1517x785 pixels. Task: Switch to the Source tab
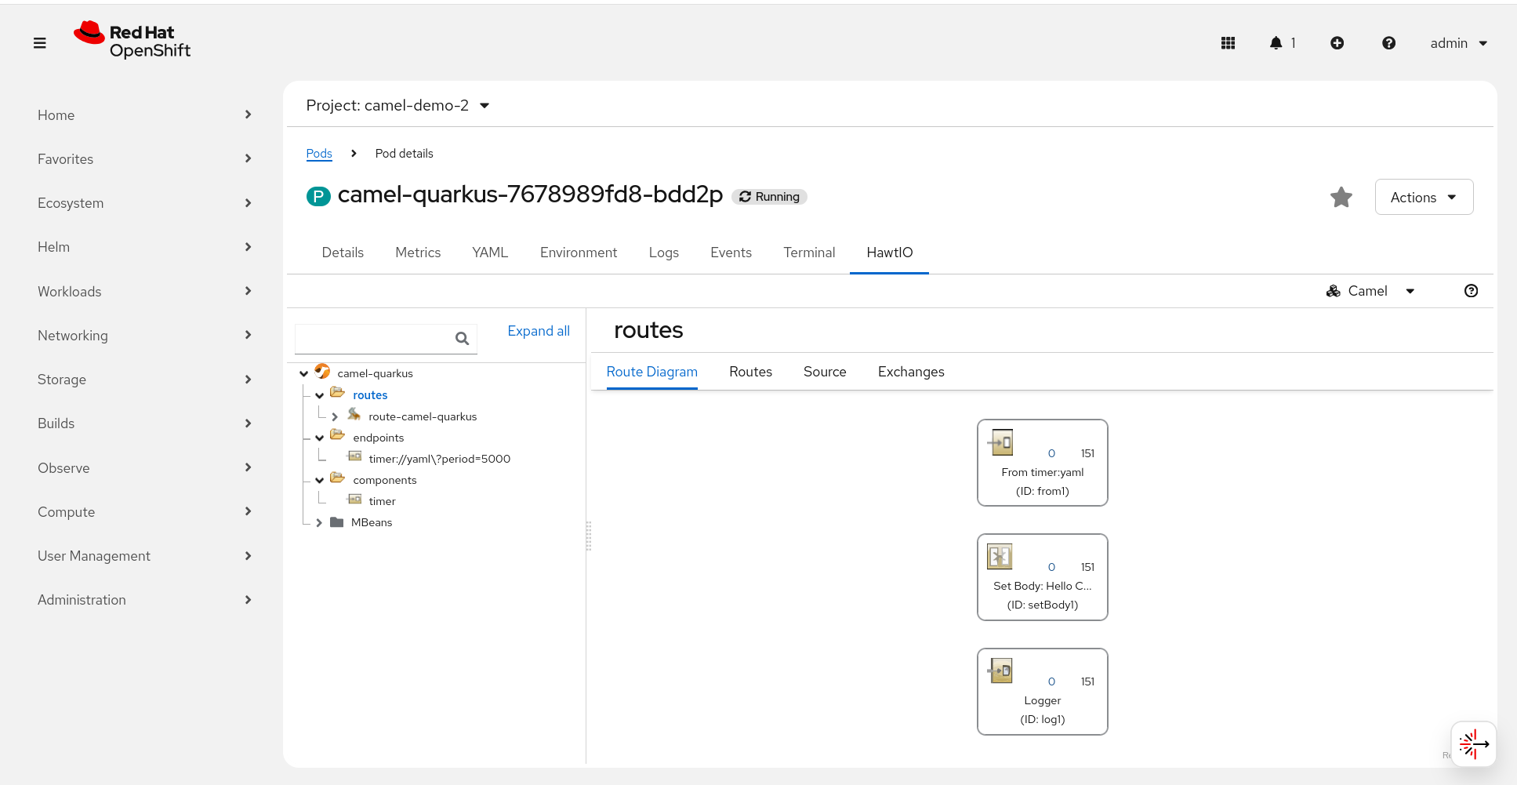824,372
